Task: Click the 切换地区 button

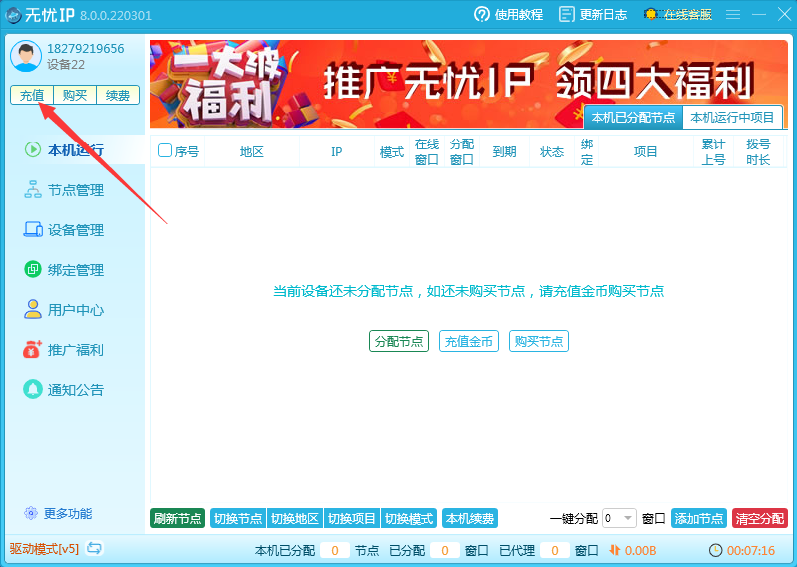Action: pos(295,518)
